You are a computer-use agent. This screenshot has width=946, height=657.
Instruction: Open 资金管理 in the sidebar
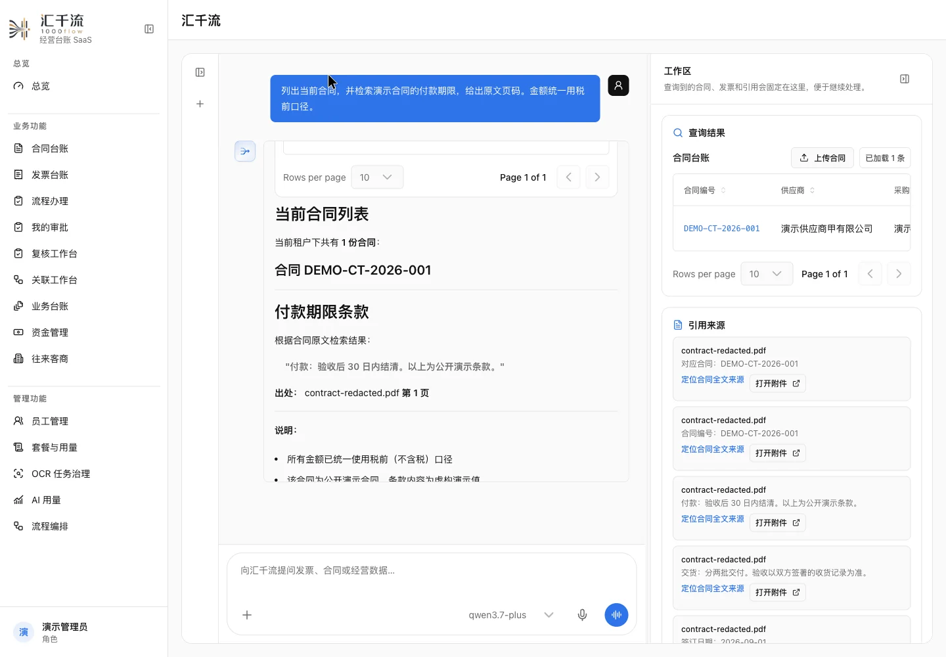[x=83, y=332]
